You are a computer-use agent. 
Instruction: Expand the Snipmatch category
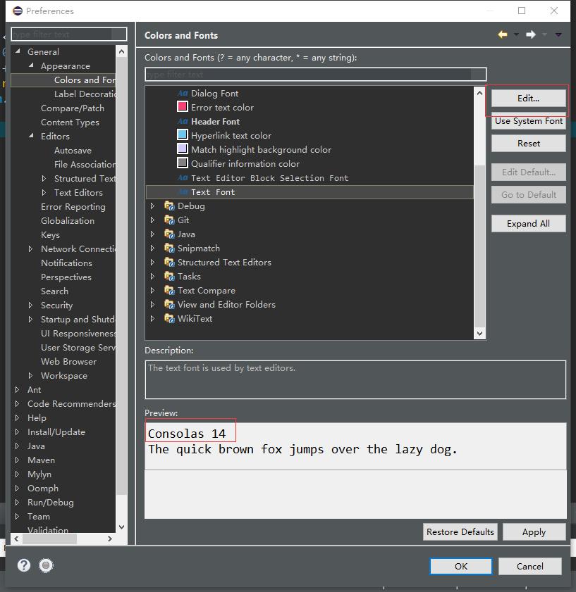(152, 248)
